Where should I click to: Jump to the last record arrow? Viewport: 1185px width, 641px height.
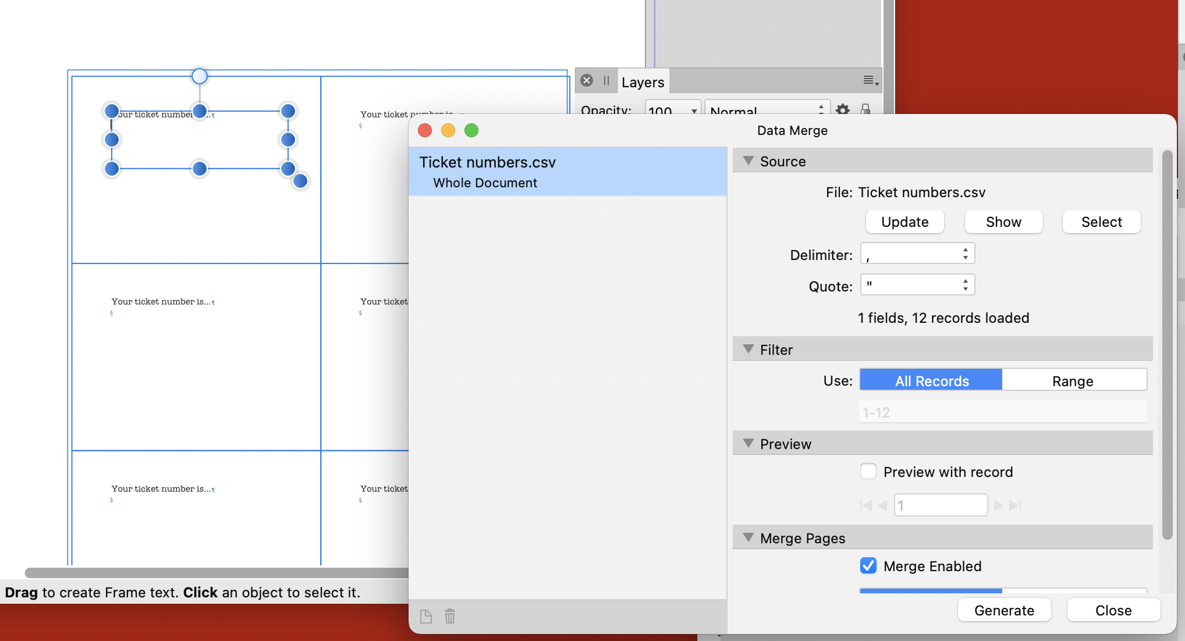click(x=1016, y=505)
